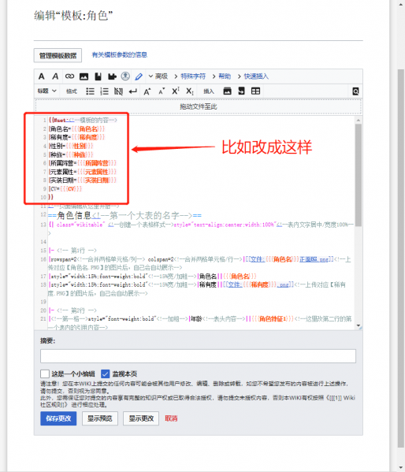
Task: Click the 管理模板数据 button
Action: click(58, 55)
